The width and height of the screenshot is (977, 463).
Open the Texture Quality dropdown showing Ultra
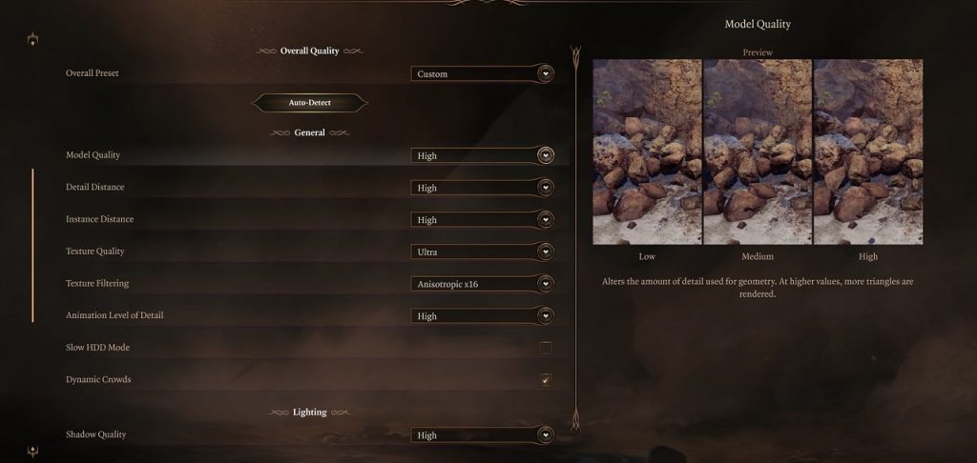pos(482,252)
